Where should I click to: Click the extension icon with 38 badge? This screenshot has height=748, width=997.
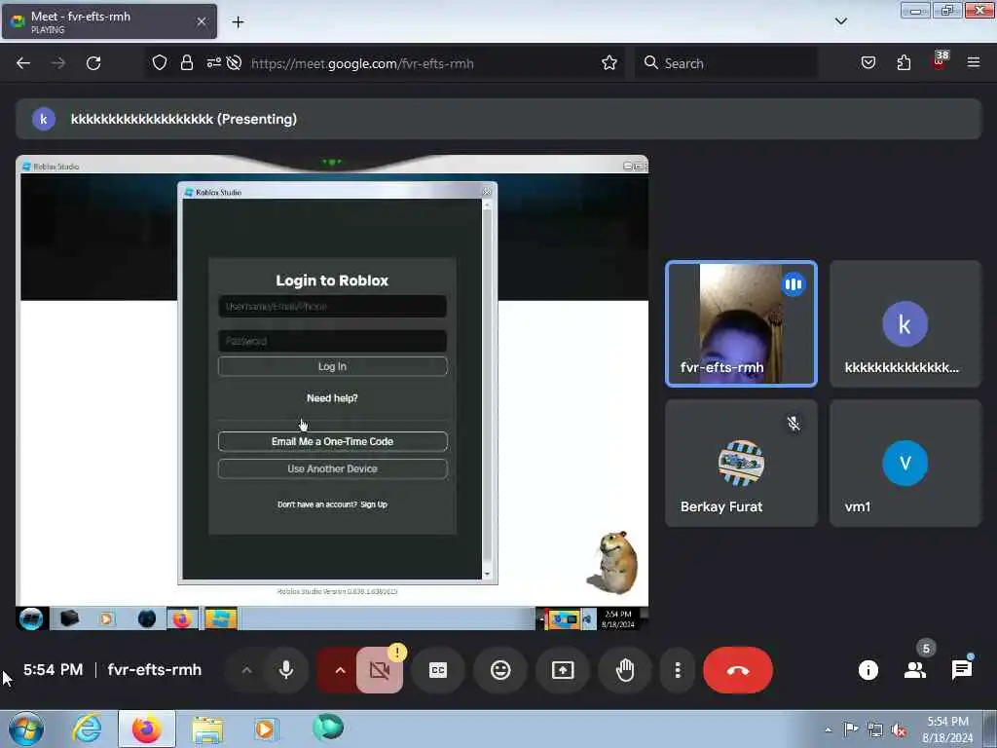click(x=940, y=61)
